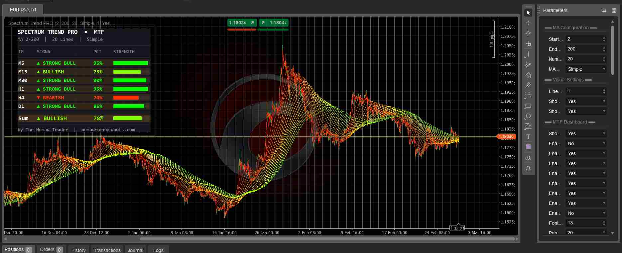Select the pencil trend line tool
This screenshot has height=253, width=622.
528,65
